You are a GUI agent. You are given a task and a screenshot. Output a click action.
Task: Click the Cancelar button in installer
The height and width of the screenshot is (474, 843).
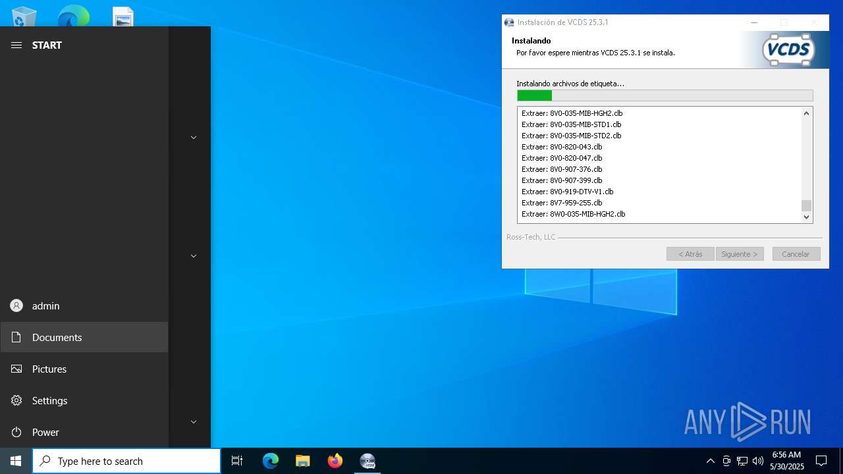point(796,254)
